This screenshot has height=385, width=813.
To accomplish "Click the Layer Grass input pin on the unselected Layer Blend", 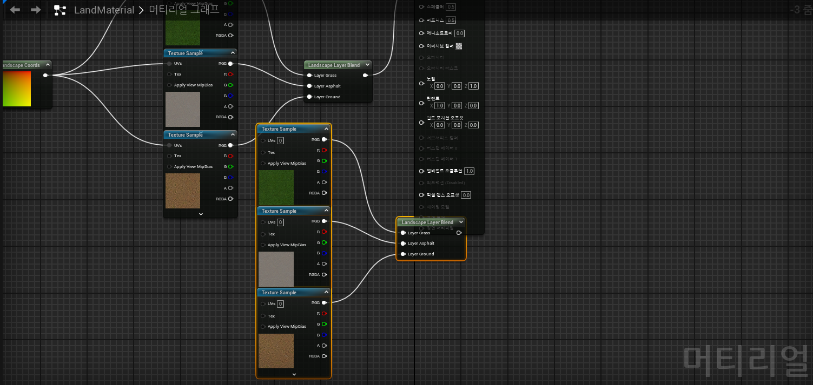I will pos(309,76).
